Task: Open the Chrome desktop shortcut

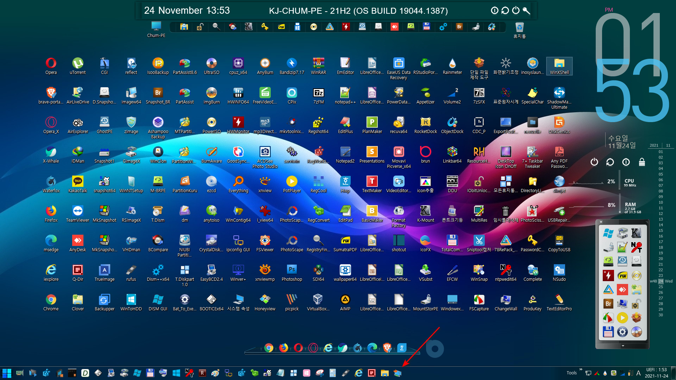Action: click(x=51, y=303)
